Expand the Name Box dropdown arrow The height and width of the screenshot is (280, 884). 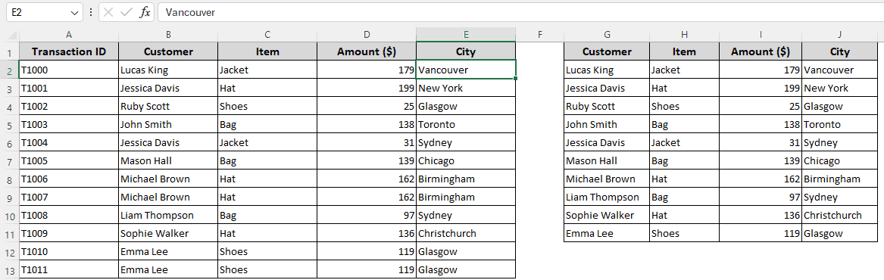(75, 12)
